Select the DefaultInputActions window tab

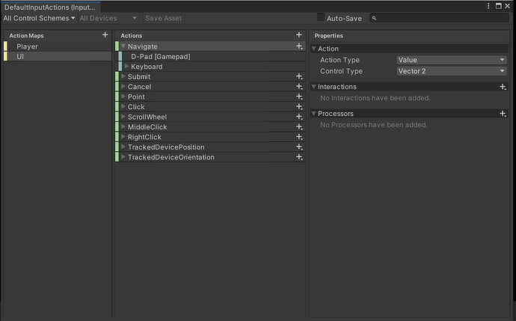49,6
